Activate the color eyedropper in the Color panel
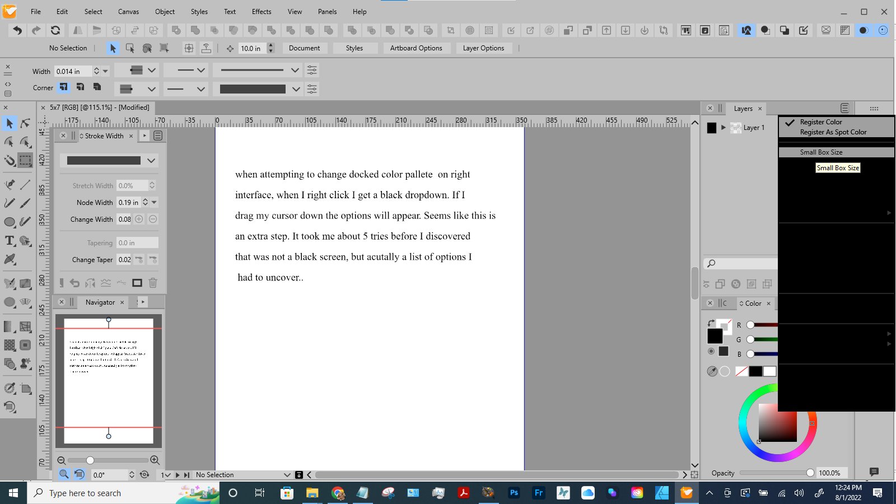 point(712,371)
